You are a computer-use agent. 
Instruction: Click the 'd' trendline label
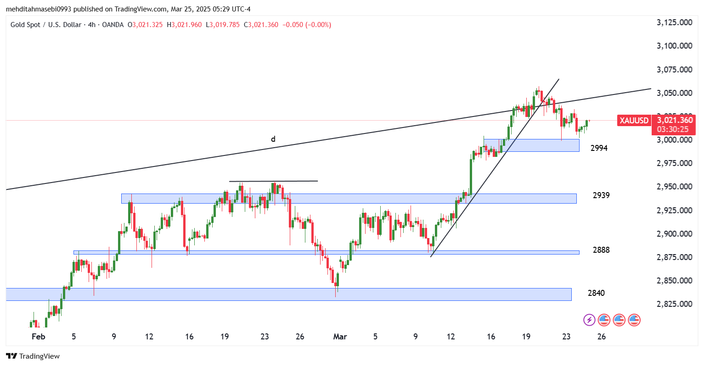click(x=273, y=139)
